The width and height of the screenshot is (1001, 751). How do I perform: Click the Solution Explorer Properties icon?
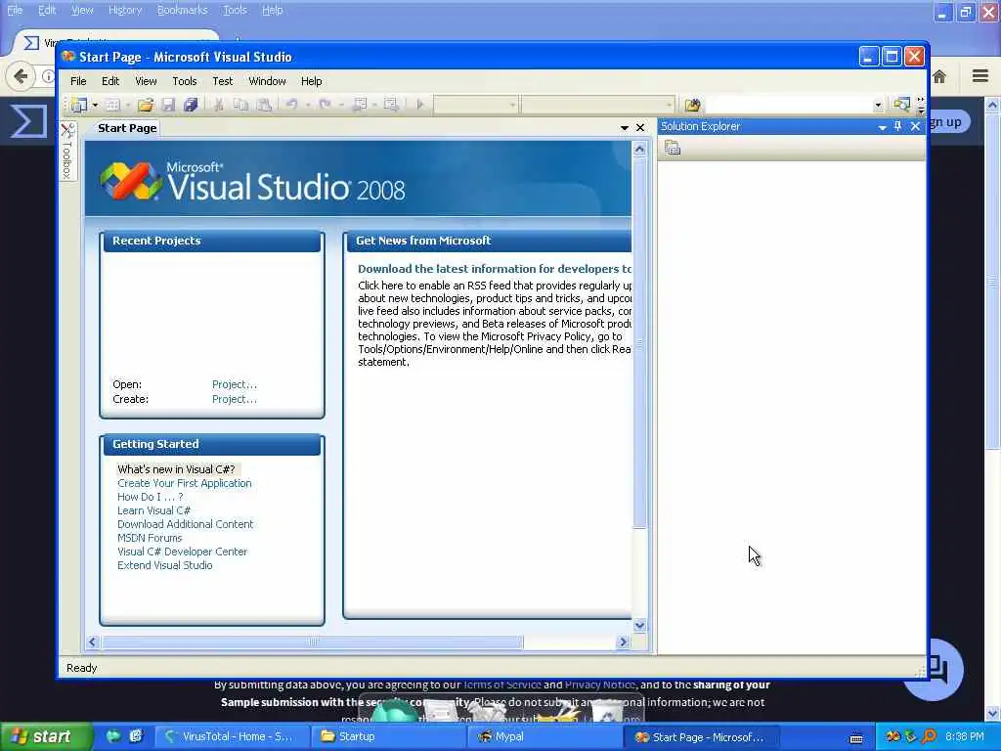673,149
